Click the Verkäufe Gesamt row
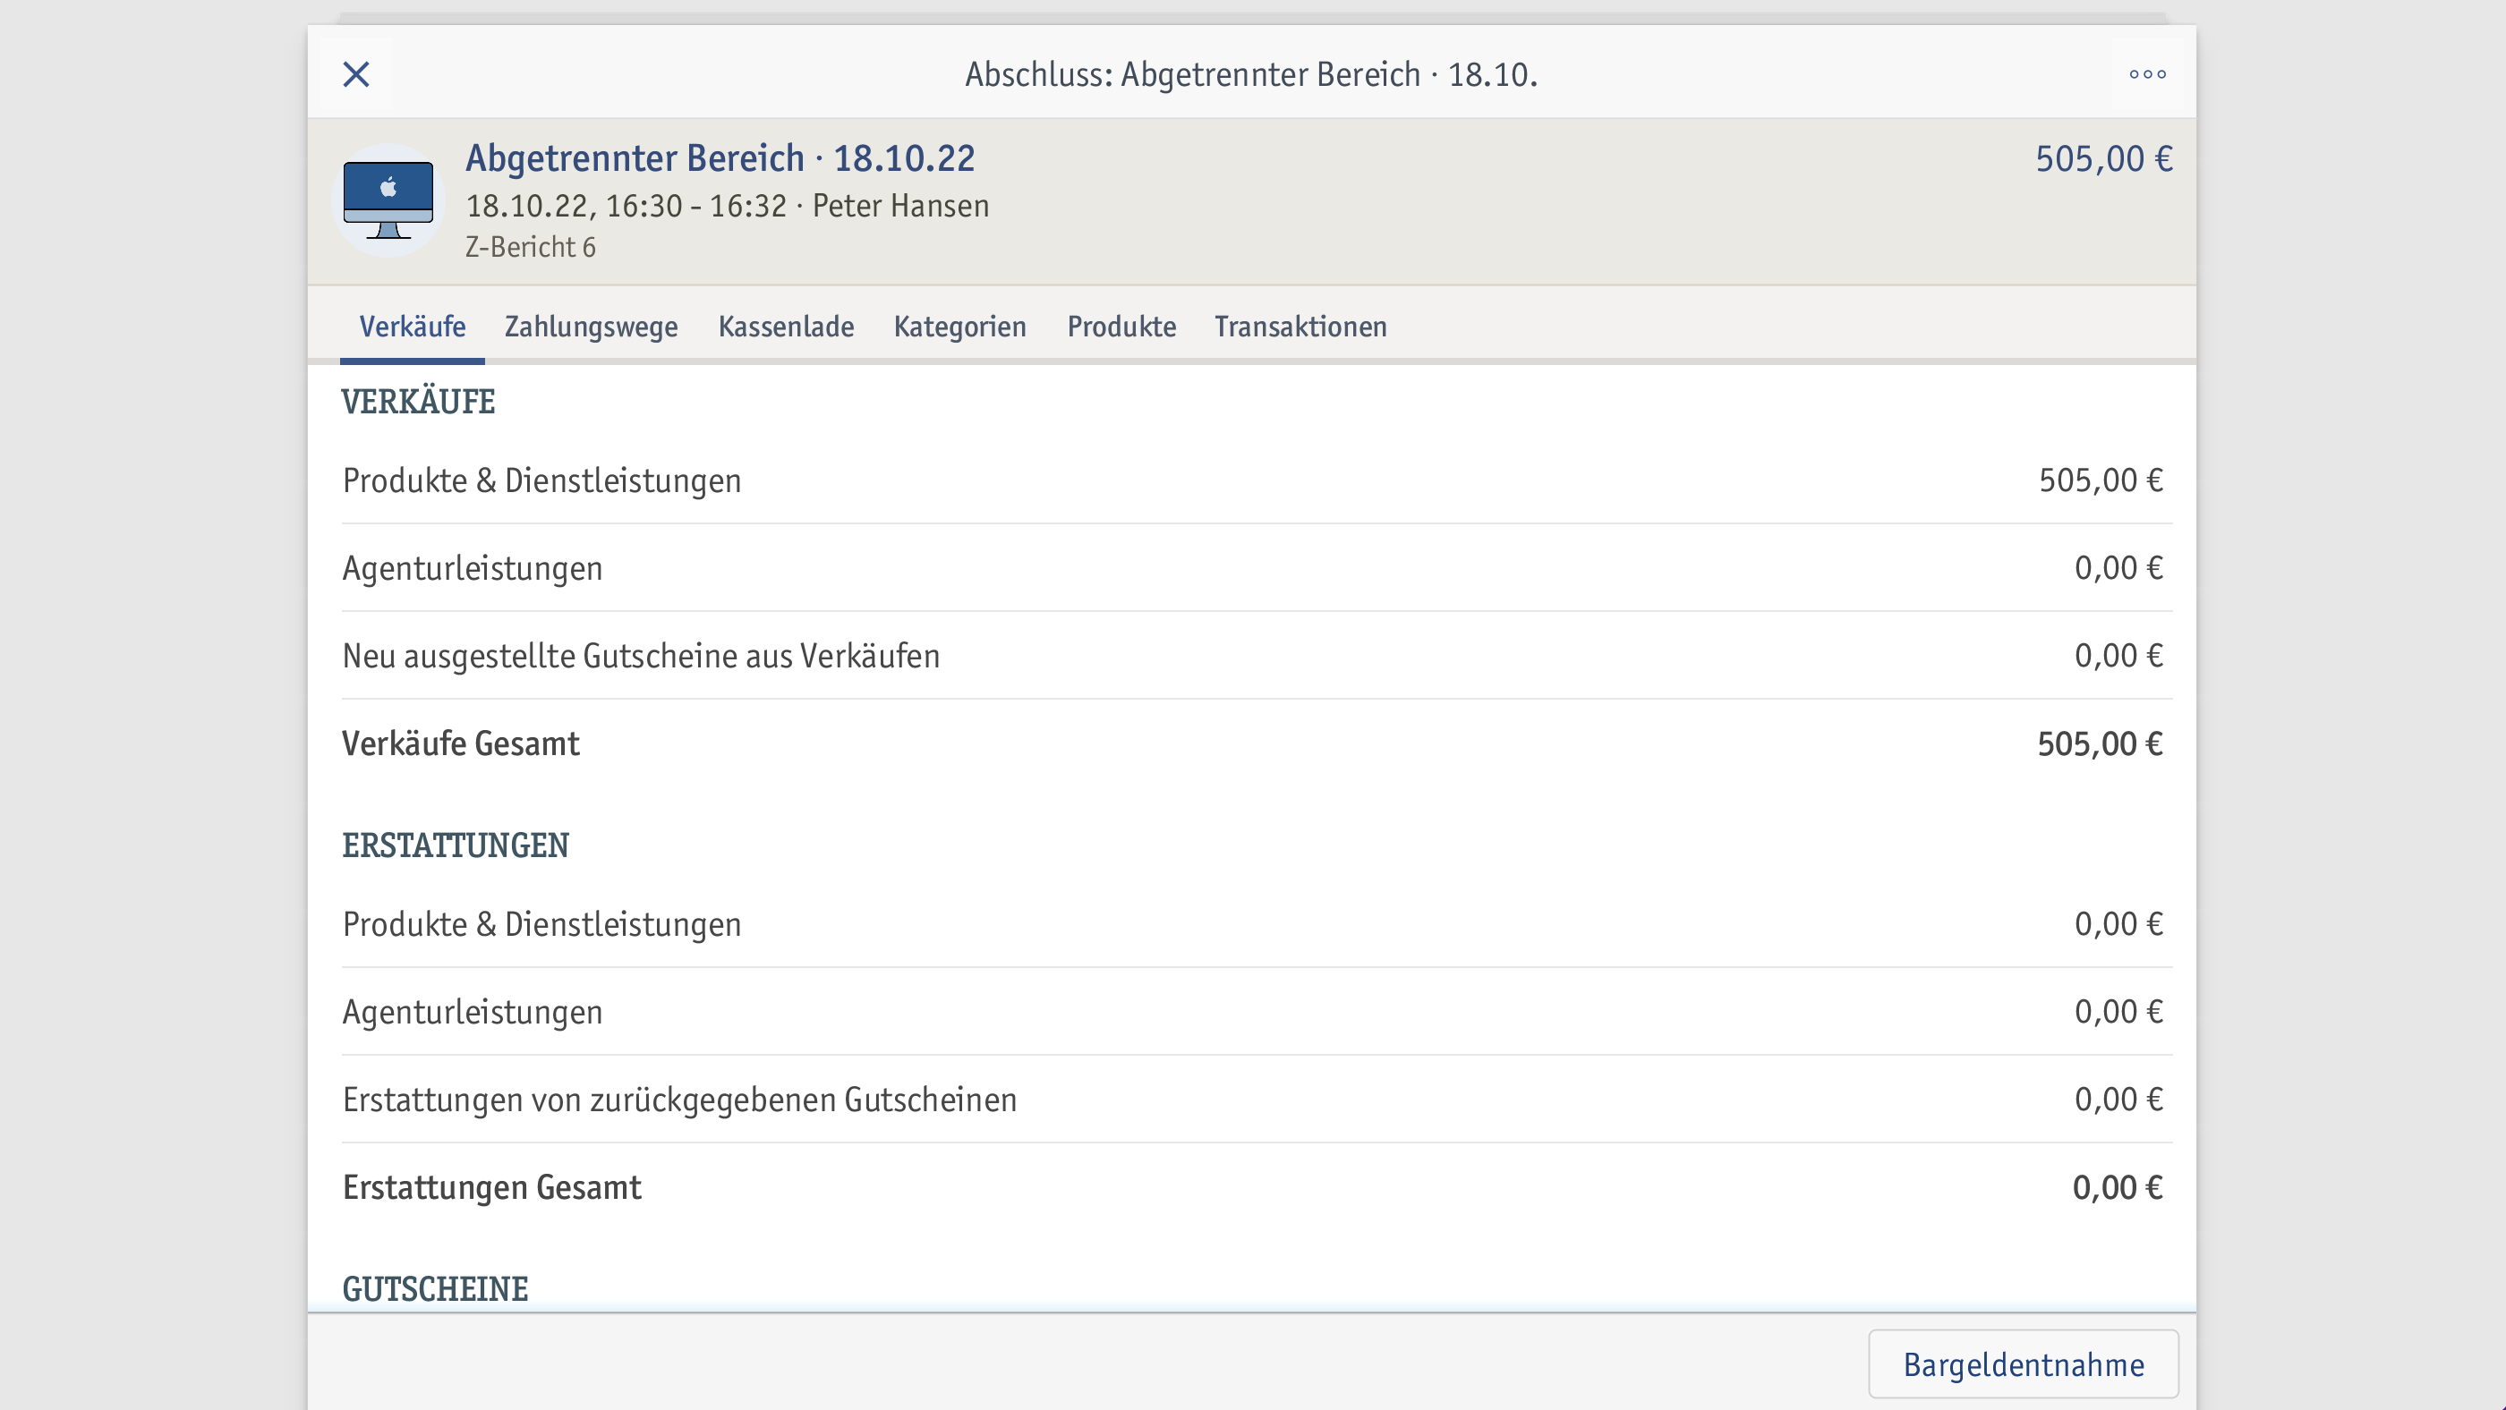The width and height of the screenshot is (2506, 1410). coord(1257,743)
